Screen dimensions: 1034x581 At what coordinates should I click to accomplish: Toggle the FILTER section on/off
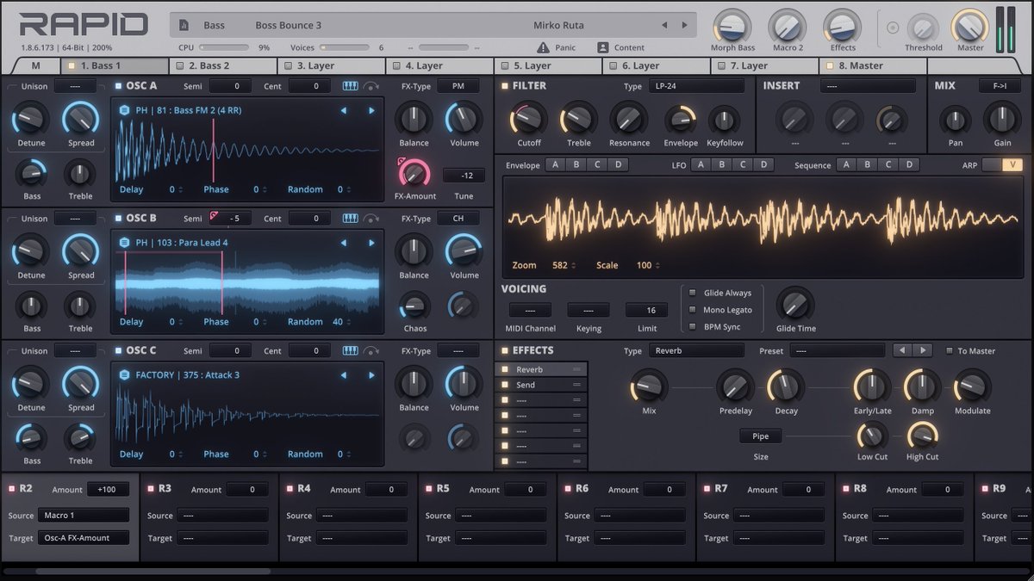click(506, 86)
